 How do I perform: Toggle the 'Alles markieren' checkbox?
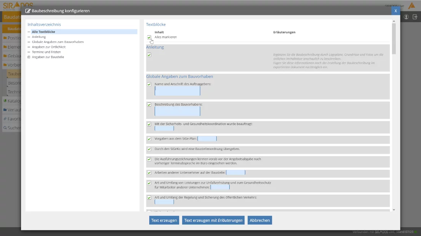[149, 37]
